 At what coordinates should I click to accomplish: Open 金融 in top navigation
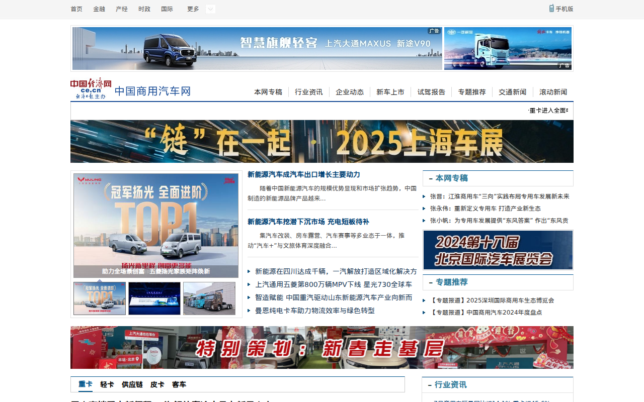point(99,9)
